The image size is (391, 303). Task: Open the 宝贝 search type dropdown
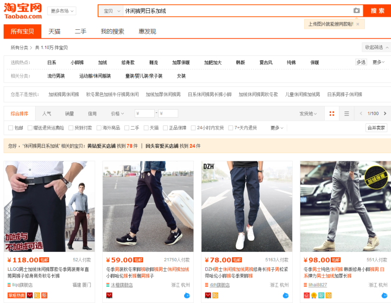pos(110,11)
